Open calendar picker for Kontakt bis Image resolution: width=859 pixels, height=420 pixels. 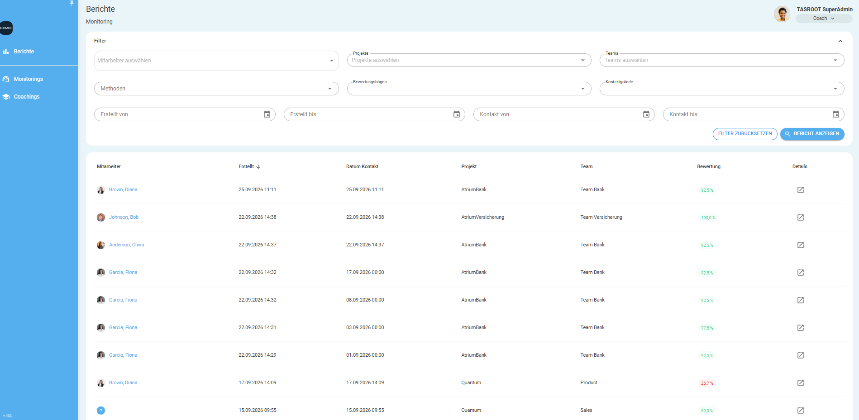point(836,114)
